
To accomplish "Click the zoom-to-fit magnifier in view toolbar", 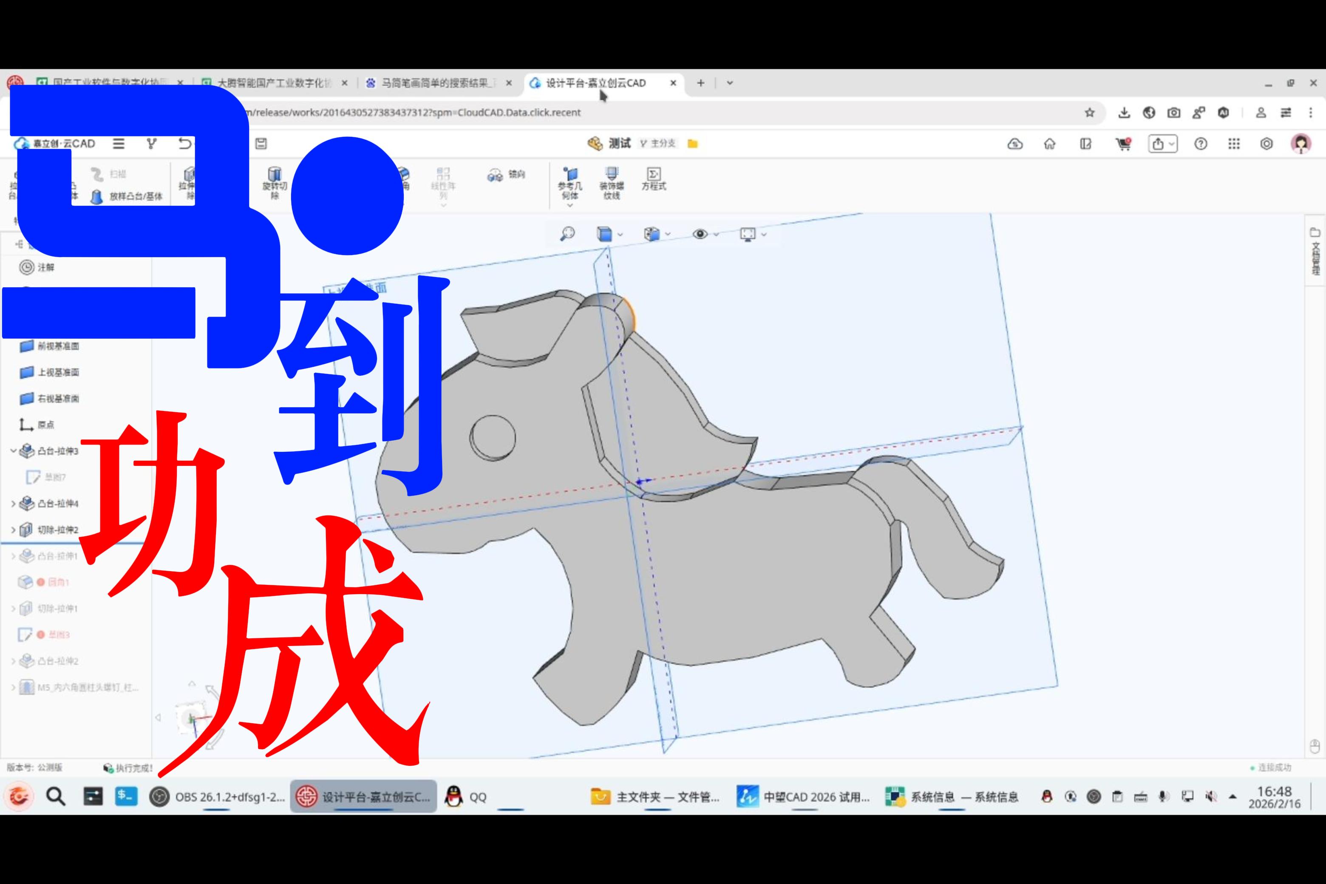I will coord(567,233).
